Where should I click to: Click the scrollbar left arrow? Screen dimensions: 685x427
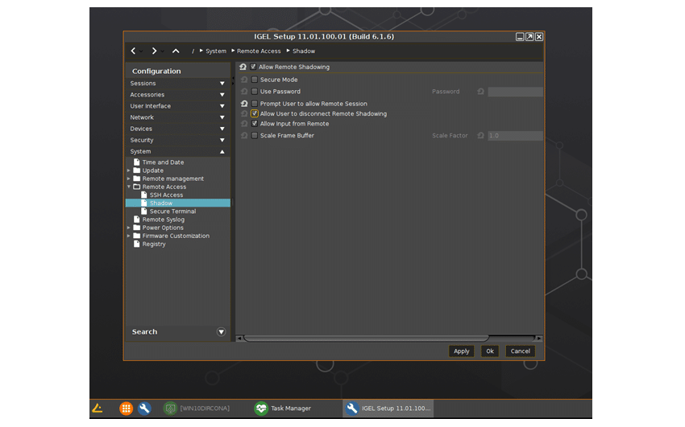[239, 338]
